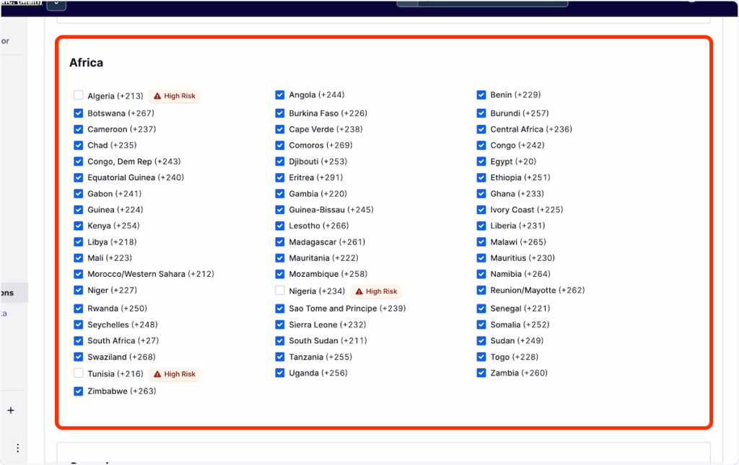Untick the Zambia (+260) checkbox

point(481,373)
